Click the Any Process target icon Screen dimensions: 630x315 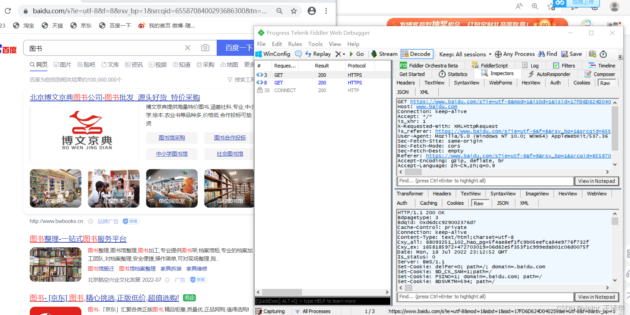(x=498, y=54)
